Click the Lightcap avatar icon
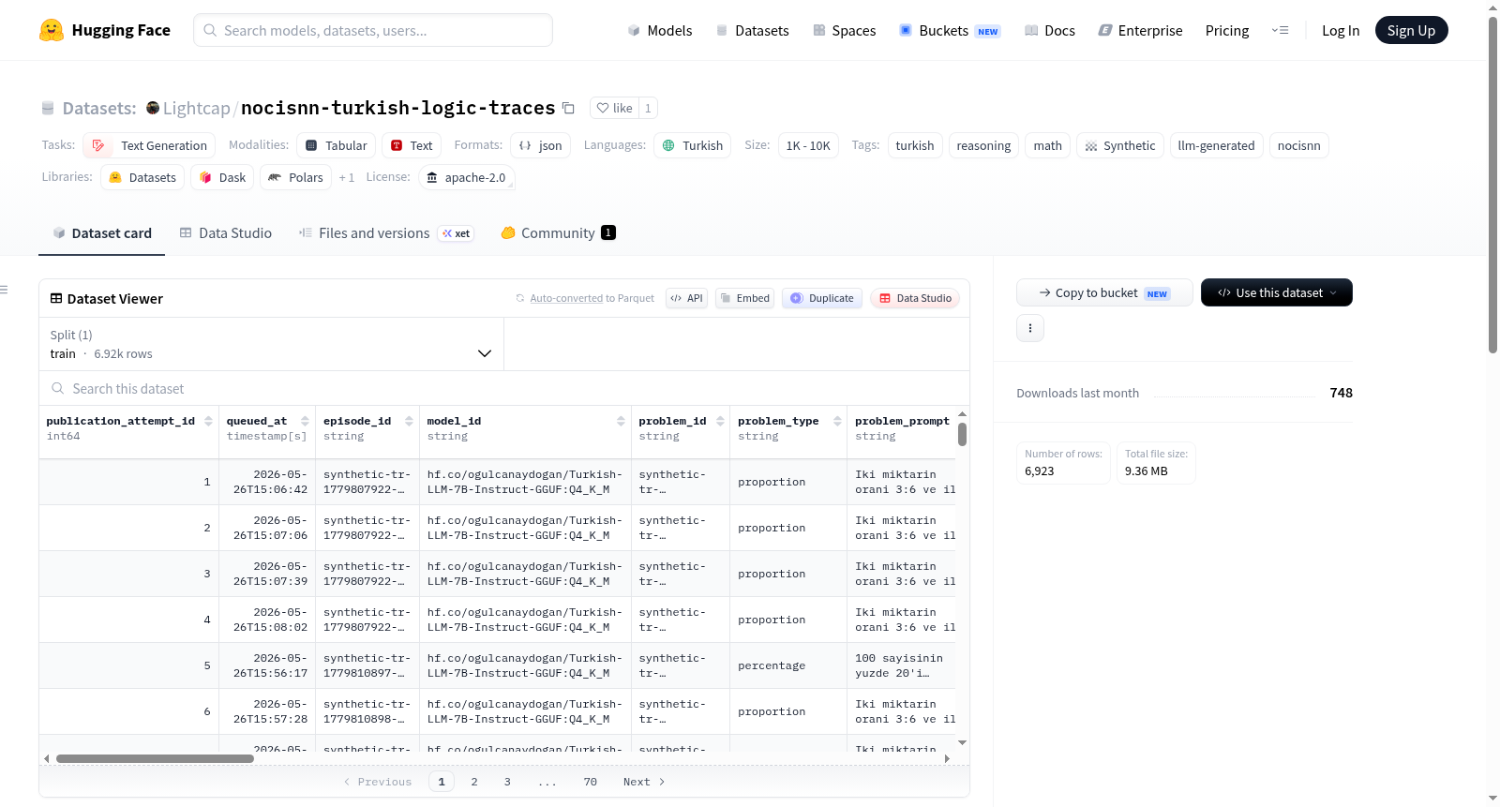Screen dimensions: 1500x807 (x=153, y=108)
